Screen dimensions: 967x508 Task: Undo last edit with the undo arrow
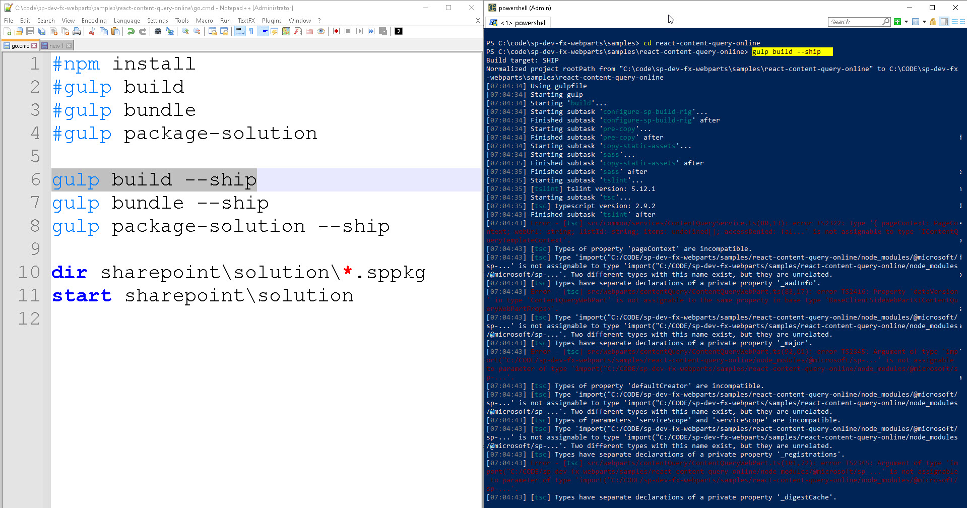(130, 31)
